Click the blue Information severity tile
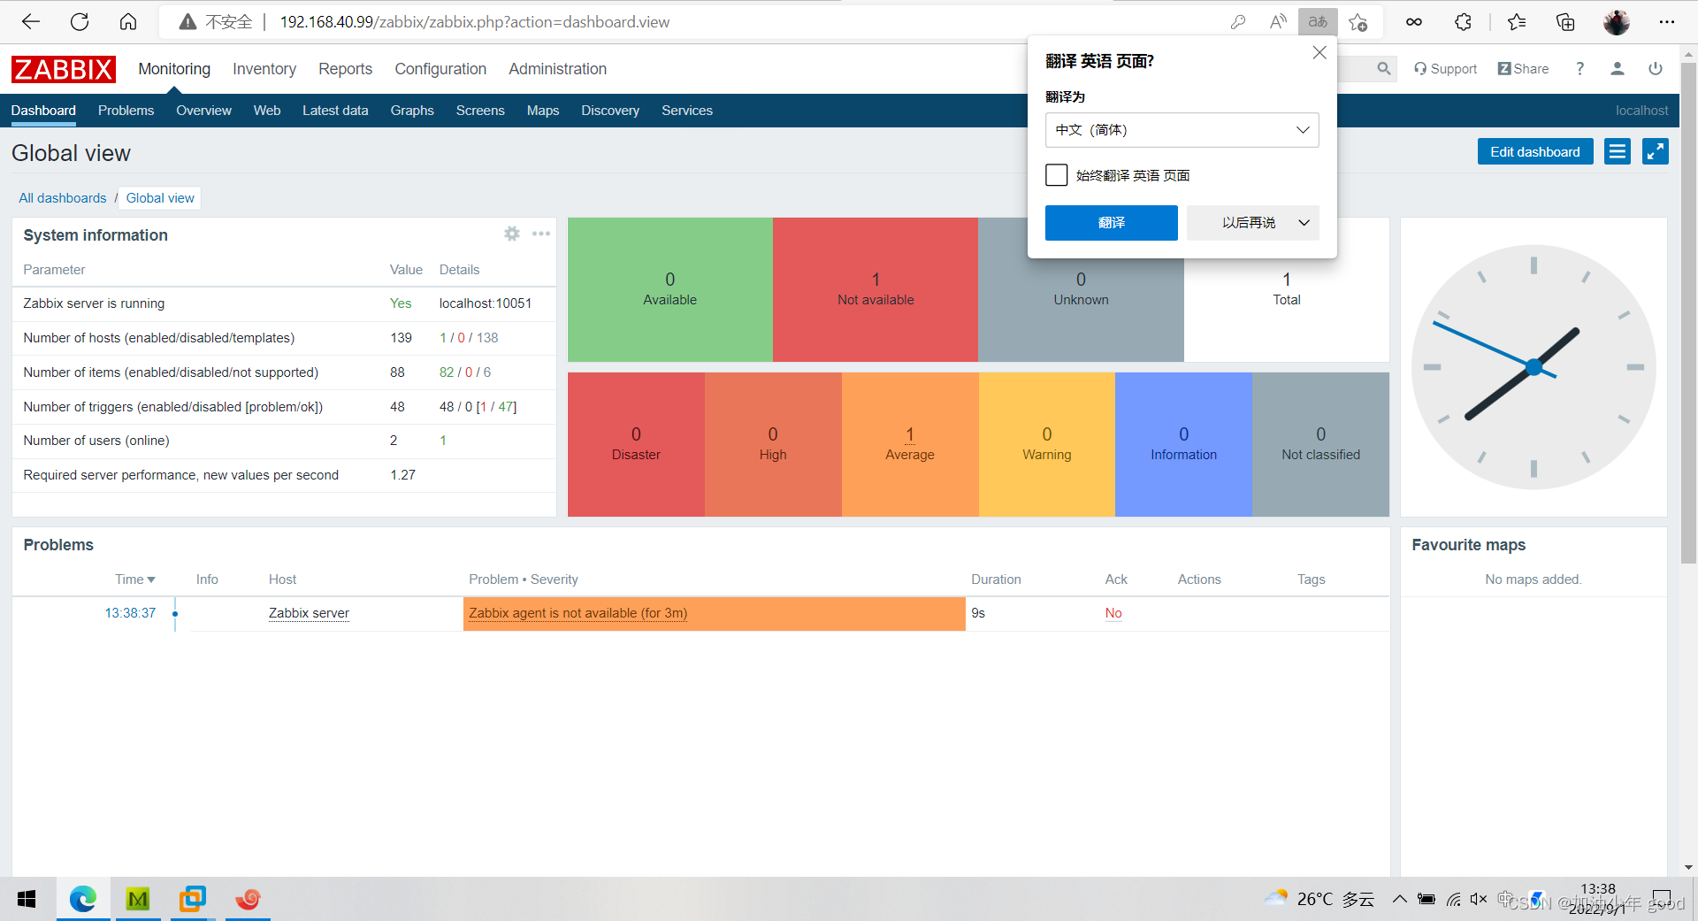The width and height of the screenshot is (1698, 921). (1183, 444)
